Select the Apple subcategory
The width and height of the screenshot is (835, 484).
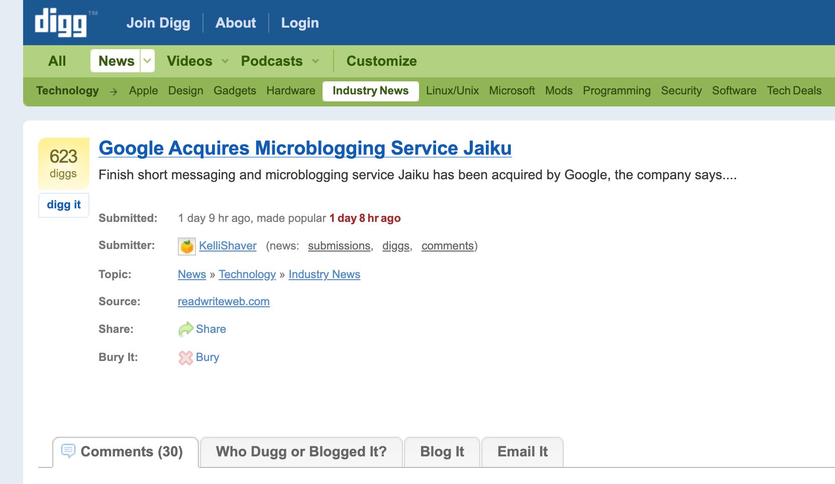(143, 90)
